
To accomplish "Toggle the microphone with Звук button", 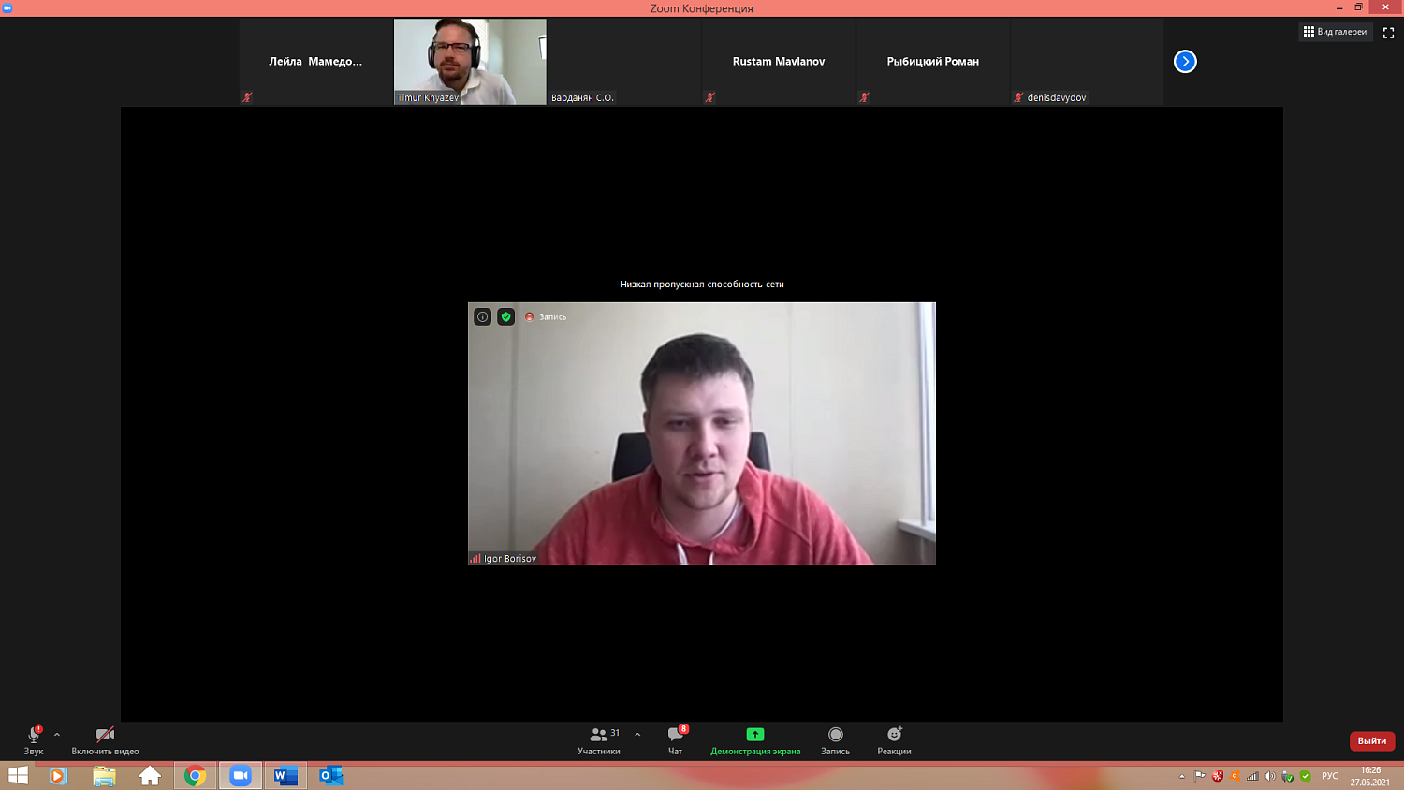I will click(34, 739).
